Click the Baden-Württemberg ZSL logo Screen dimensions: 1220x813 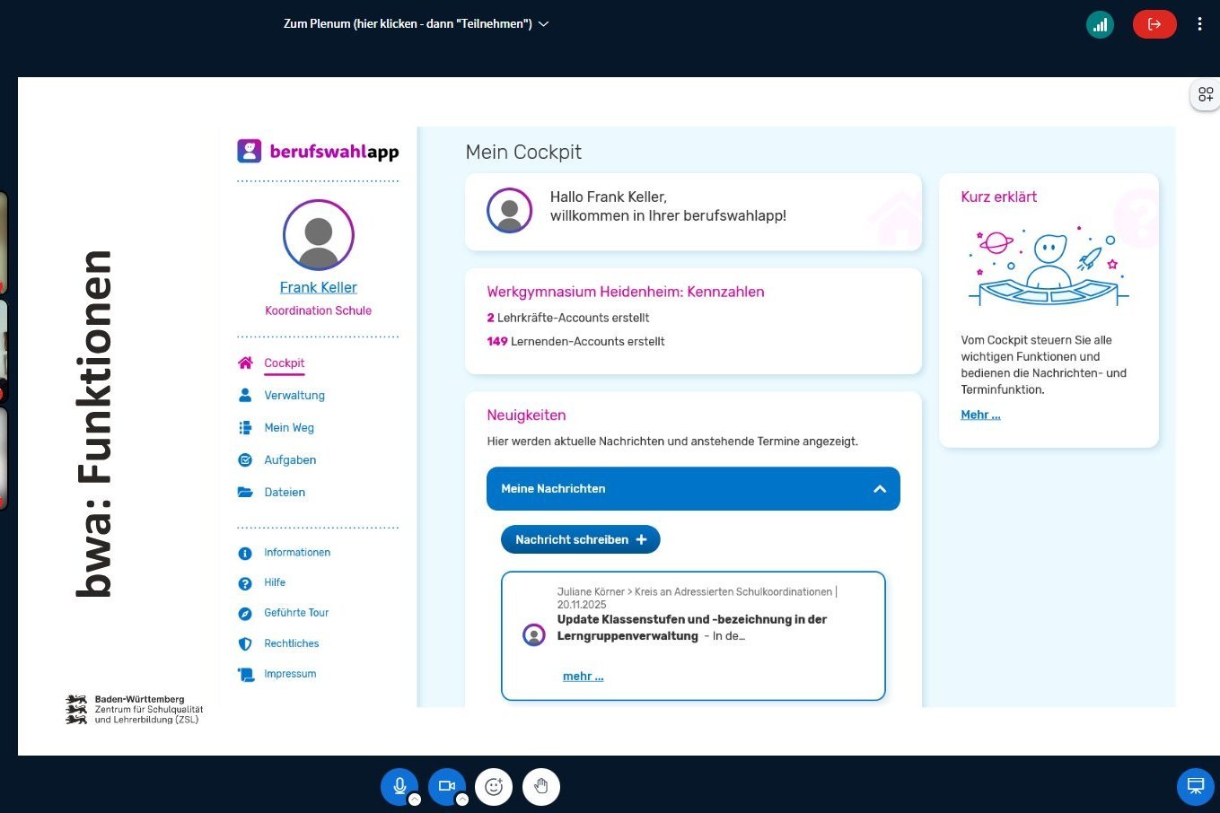point(135,709)
